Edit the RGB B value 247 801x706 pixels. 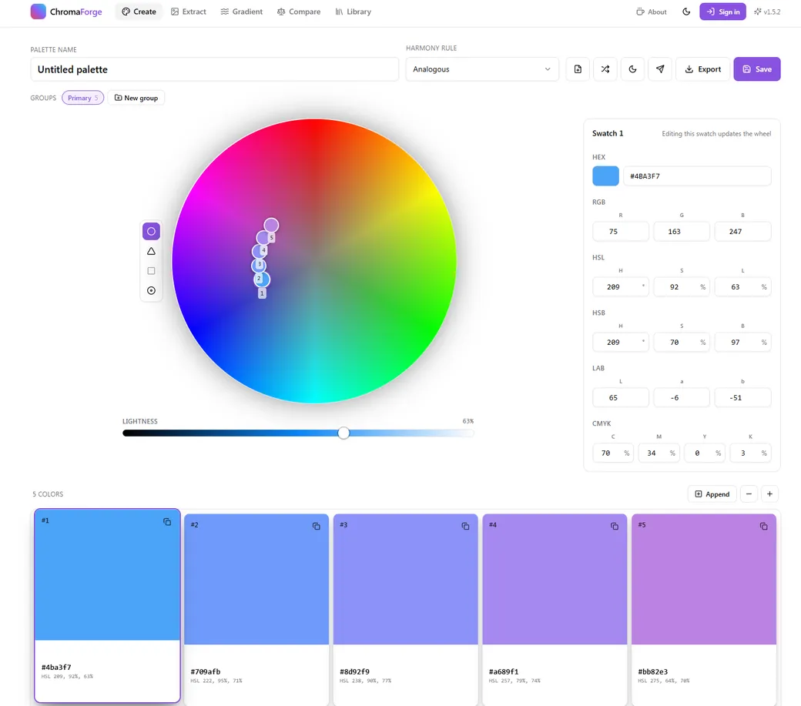coord(742,231)
